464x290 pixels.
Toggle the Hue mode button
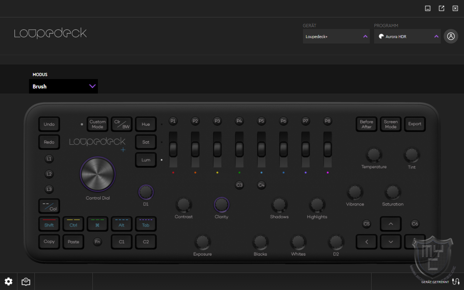(146, 124)
